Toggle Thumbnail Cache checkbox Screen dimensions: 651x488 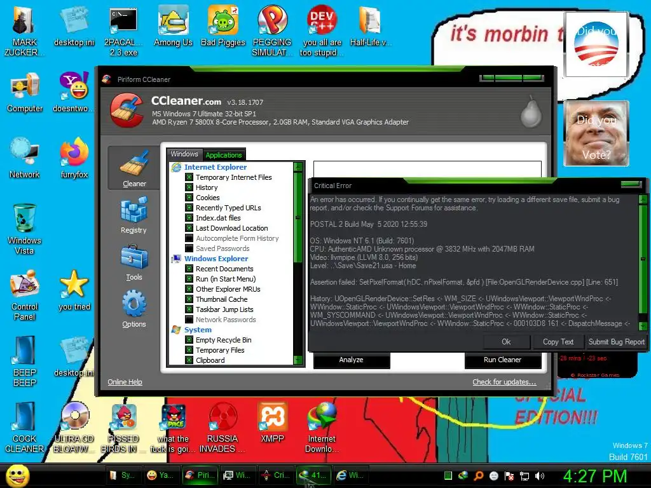coord(189,299)
